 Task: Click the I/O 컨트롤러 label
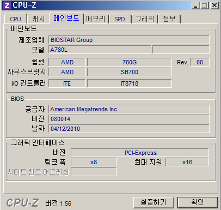[x=28, y=83]
